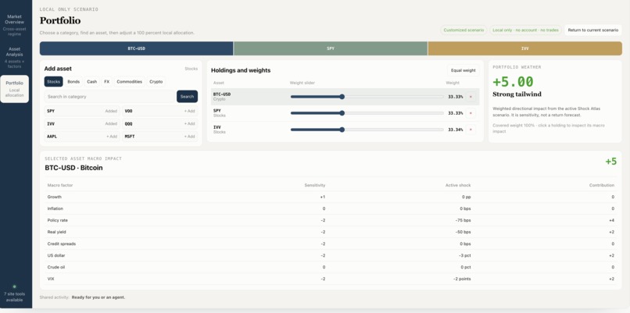Click the US dollar macro factor row
The image size is (630, 313).
[331, 255]
